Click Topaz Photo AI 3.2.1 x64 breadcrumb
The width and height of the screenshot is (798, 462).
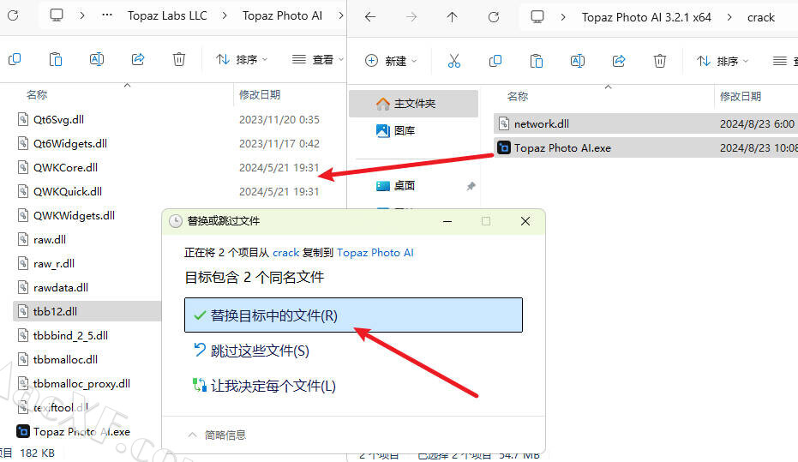pyautogui.click(x=646, y=17)
